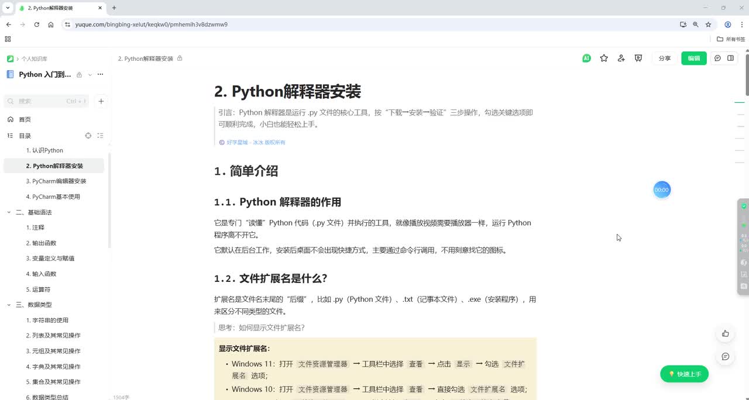Click the green 编辑 edit button
This screenshot has width=749, height=400.
click(694, 58)
